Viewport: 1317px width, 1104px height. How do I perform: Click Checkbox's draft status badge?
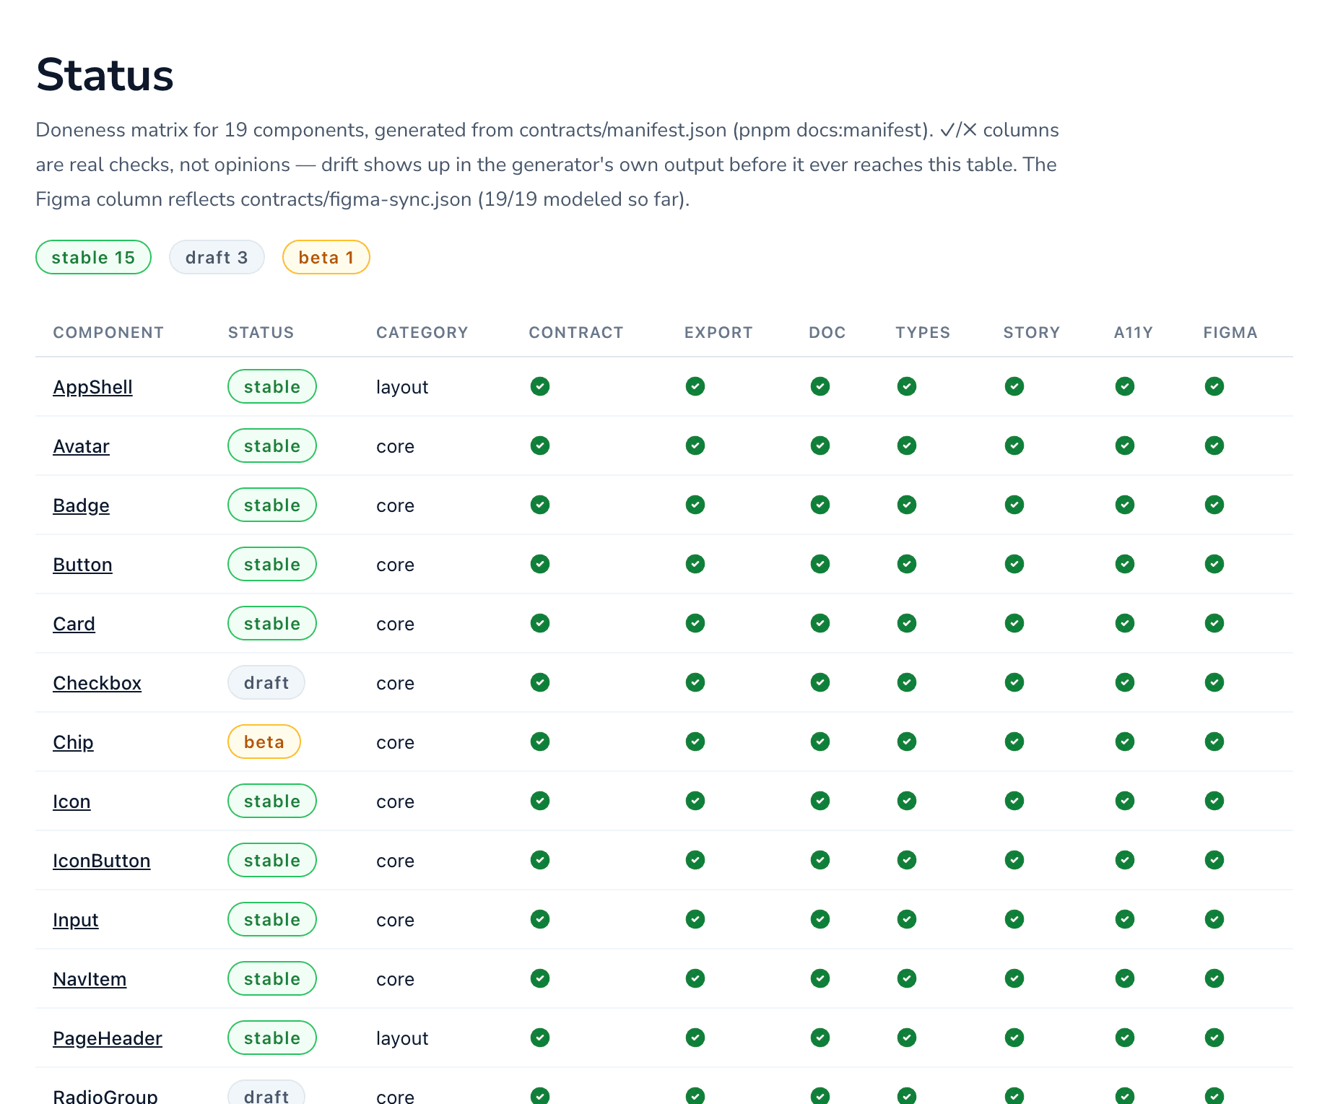point(266,682)
